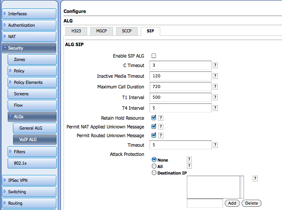Expand the Routing menu
Viewport: 282px width, 210px height.
pos(29,203)
